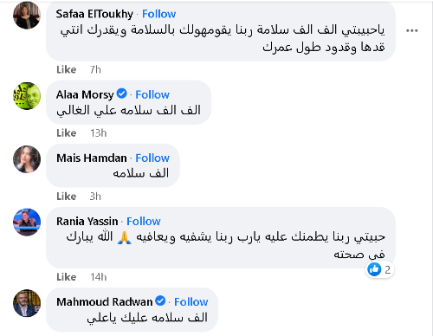Follow Safaa ElToukhy
This screenshot has height=336, width=433.
158,14
